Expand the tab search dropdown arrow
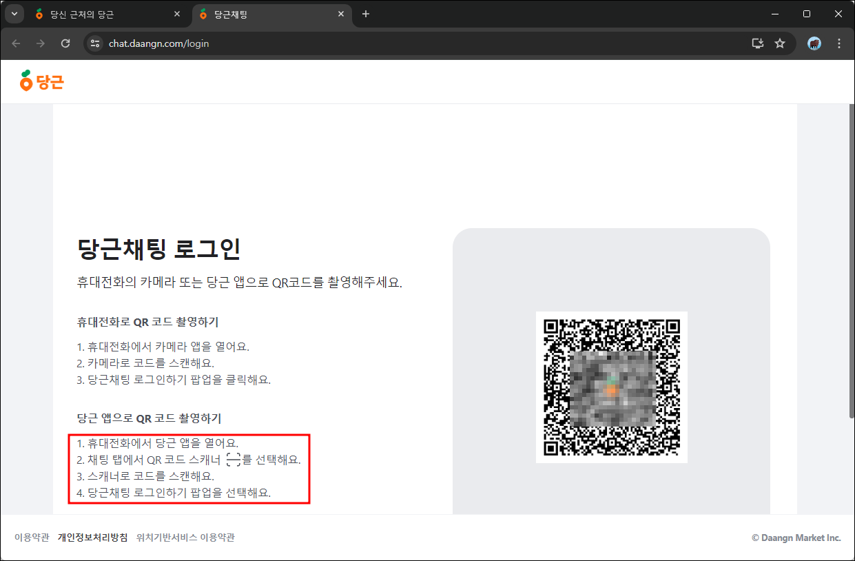This screenshot has width=855, height=561. pyautogui.click(x=14, y=14)
